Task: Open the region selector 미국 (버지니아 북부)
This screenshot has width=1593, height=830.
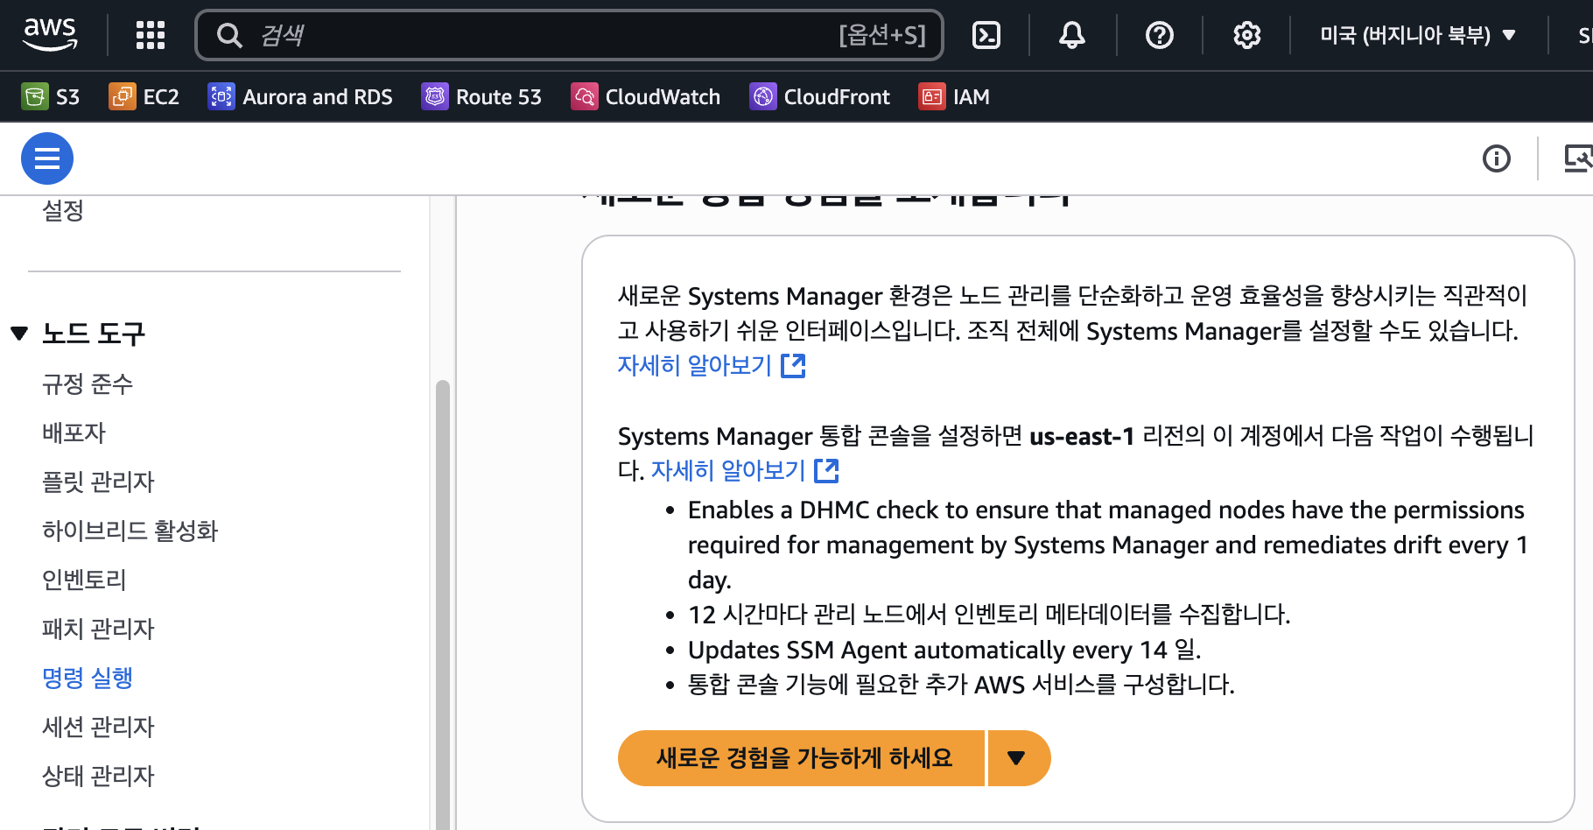Action: [x=1418, y=35]
